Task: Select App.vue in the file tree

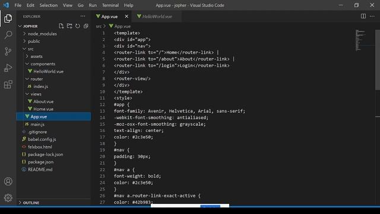Action: (x=53, y=117)
